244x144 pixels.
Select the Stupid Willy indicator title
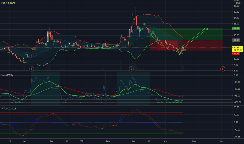(7, 75)
